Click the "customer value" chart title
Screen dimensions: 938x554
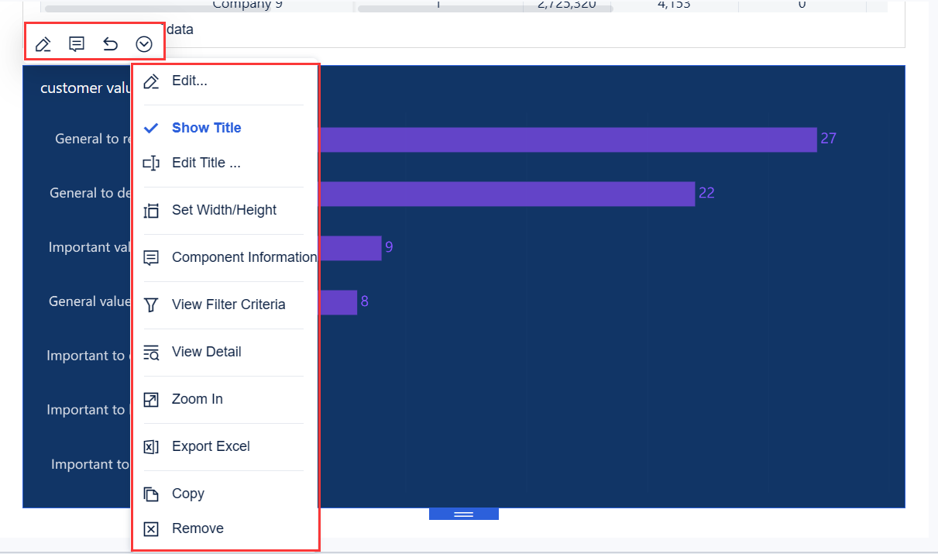[x=84, y=88]
